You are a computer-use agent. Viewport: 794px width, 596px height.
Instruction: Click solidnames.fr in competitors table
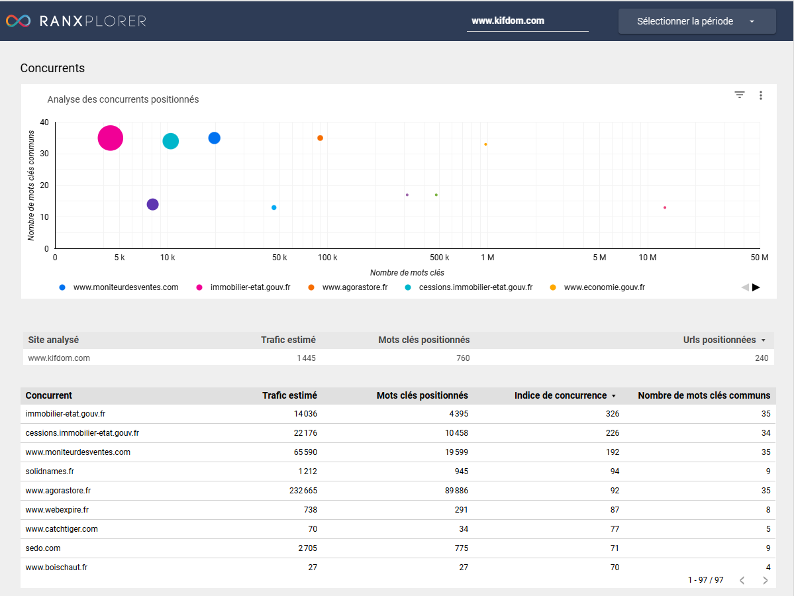(x=50, y=472)
